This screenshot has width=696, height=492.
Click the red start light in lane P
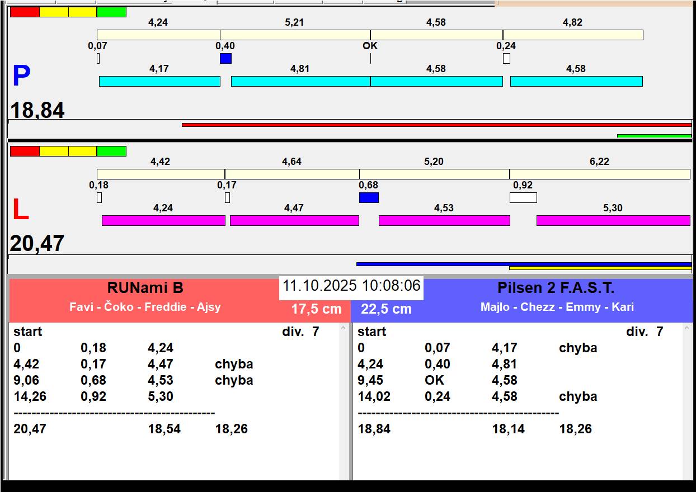coord(25,12)
